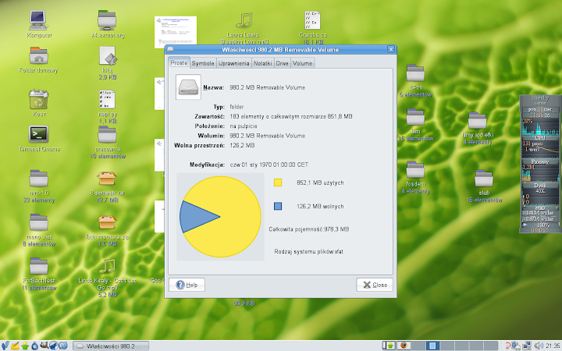The height and width of the screenshot is (351, 562).
Task: Click the '852,1 MB użytych' label
Action: 320,183
